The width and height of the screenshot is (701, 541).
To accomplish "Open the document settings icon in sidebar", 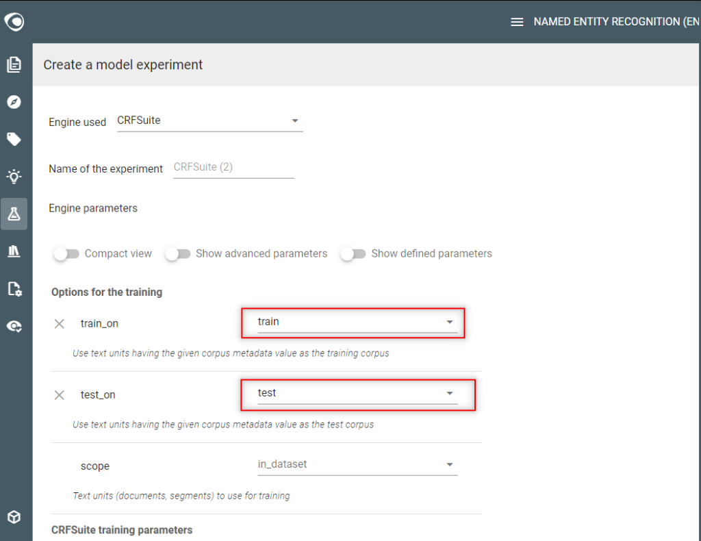I will coord(14,289).
